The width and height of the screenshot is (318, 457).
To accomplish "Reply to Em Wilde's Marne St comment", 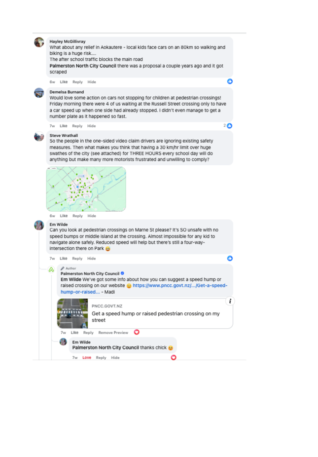I will tap(77, 259).
